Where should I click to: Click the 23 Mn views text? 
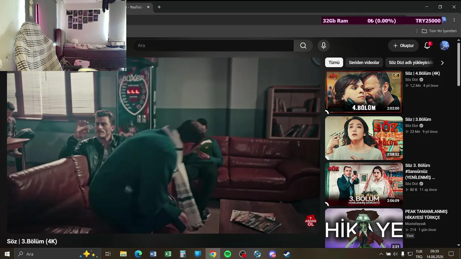pyautogui.click(x=415, y=132)
